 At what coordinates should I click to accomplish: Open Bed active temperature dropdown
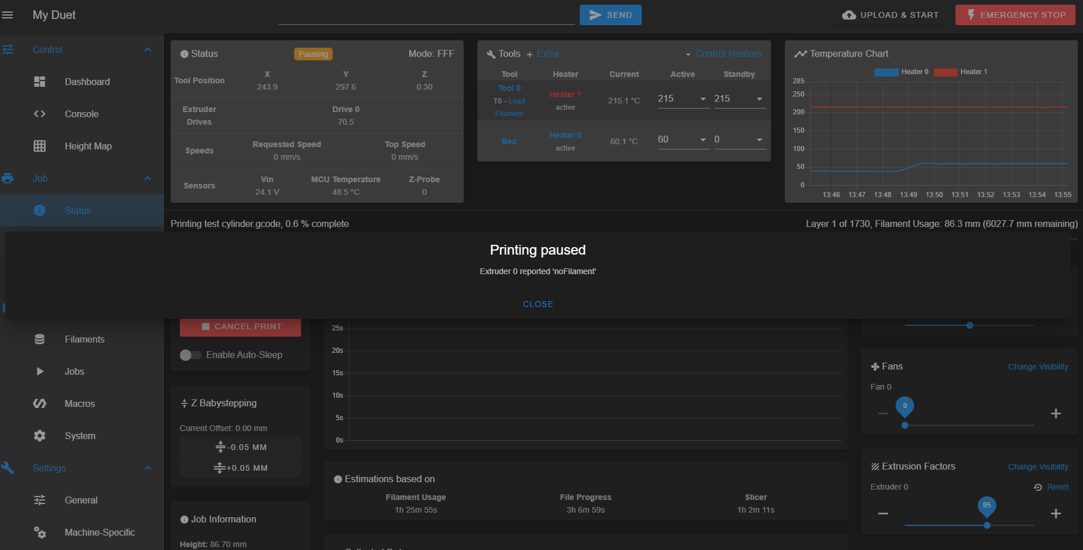click(x=683, y=140)
